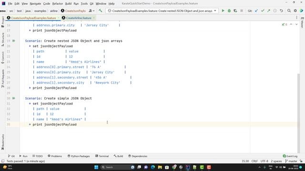305x171 pixels.
Task: Rollback changes with the undo arrow icon
Action: (281, 11)
